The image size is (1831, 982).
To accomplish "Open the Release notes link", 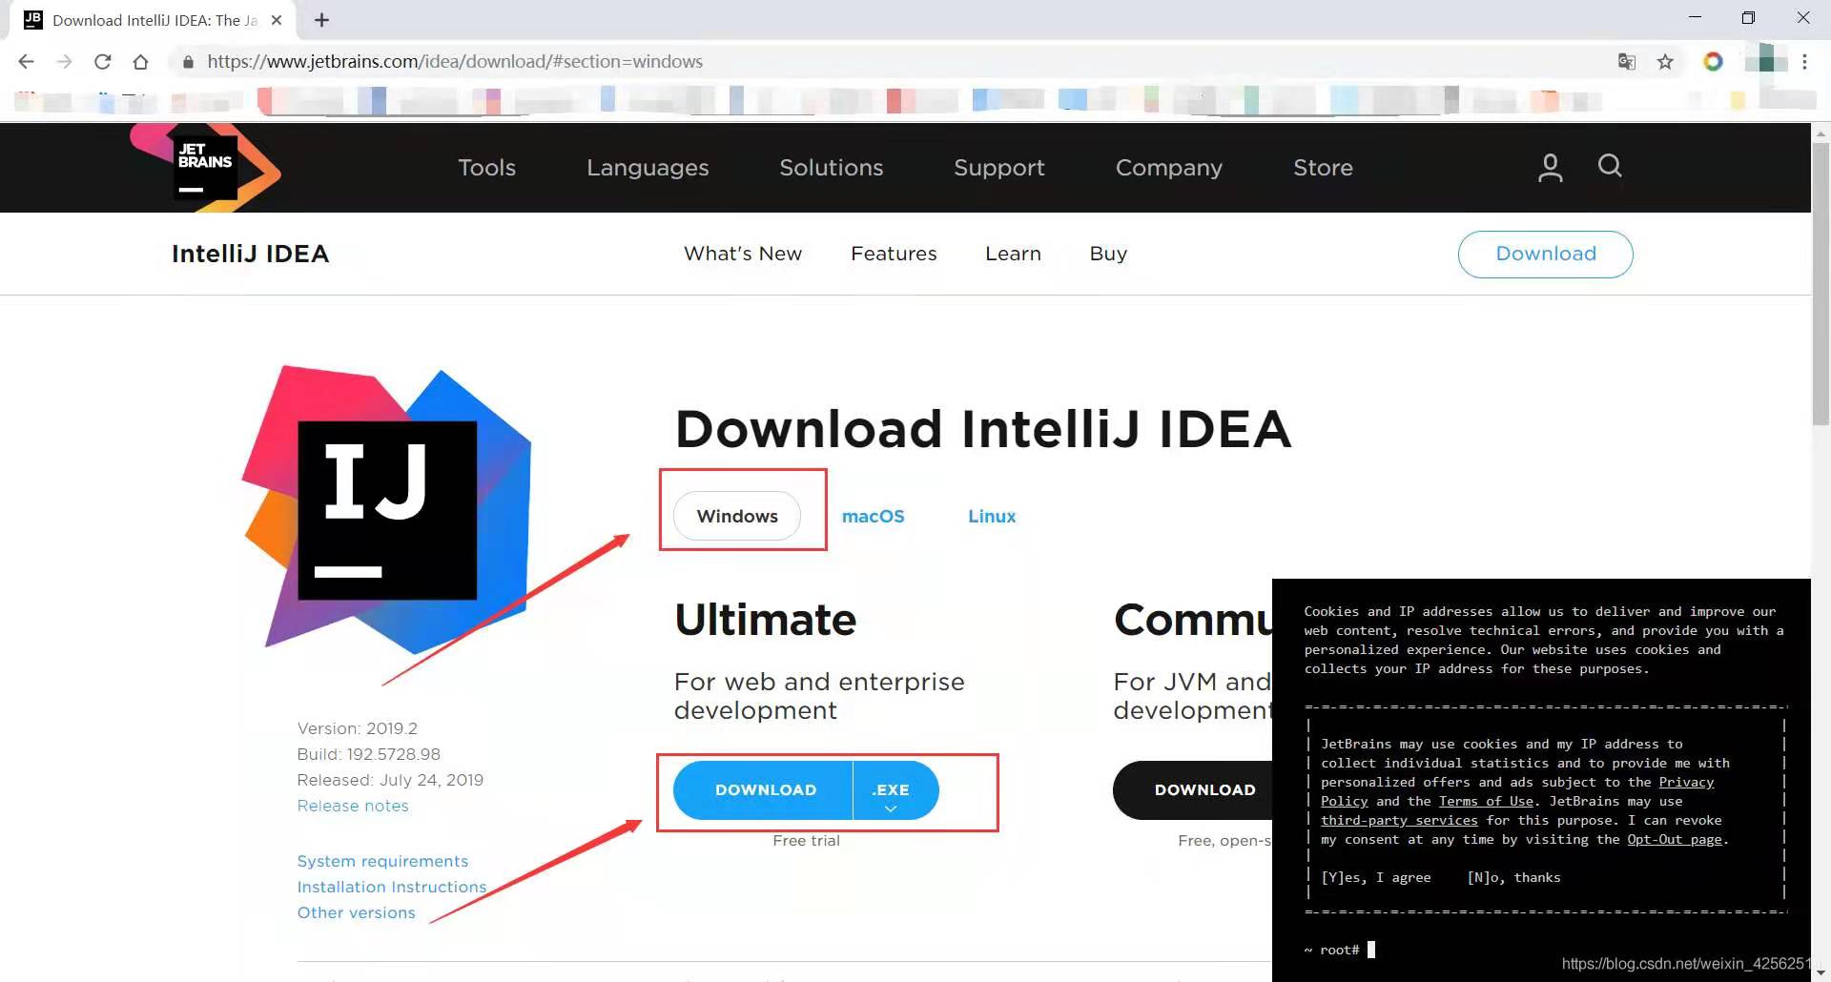I will click(x=353, y=806).
